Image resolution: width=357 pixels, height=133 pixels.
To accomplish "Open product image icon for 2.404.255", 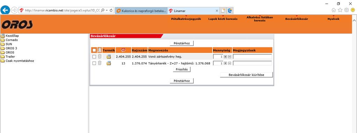I will [109, 57].
